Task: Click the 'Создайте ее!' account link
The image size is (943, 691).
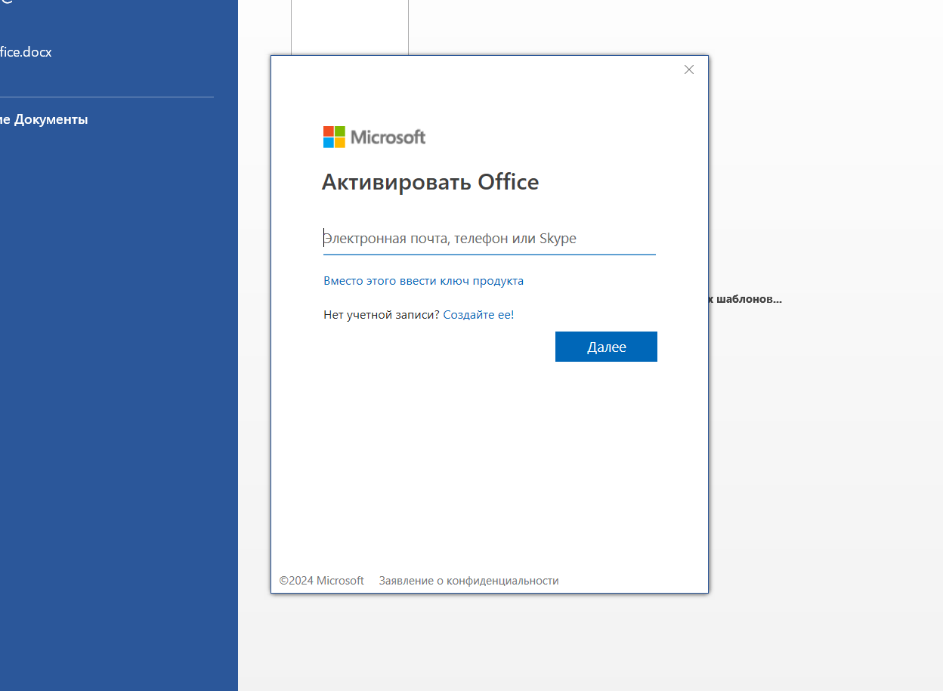Action: coord(478,315)
